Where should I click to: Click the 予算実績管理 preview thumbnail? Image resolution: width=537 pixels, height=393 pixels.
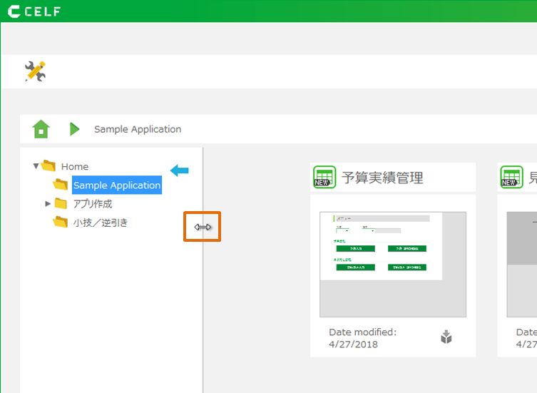coord(392,264)
